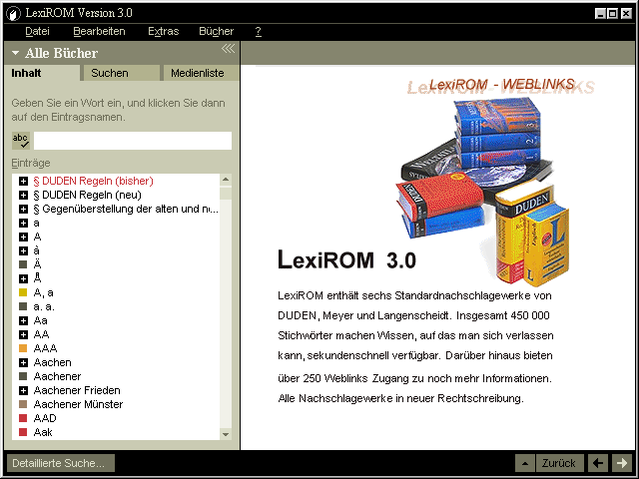Expand the '§ Gegenüberstellung der alten' entry
Image resolution: width=639 pixels, height=479 pixels.
(x=24, y=209)
